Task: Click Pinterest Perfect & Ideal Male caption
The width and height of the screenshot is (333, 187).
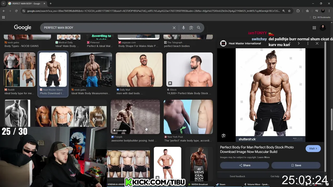Action: coord(100,46)
